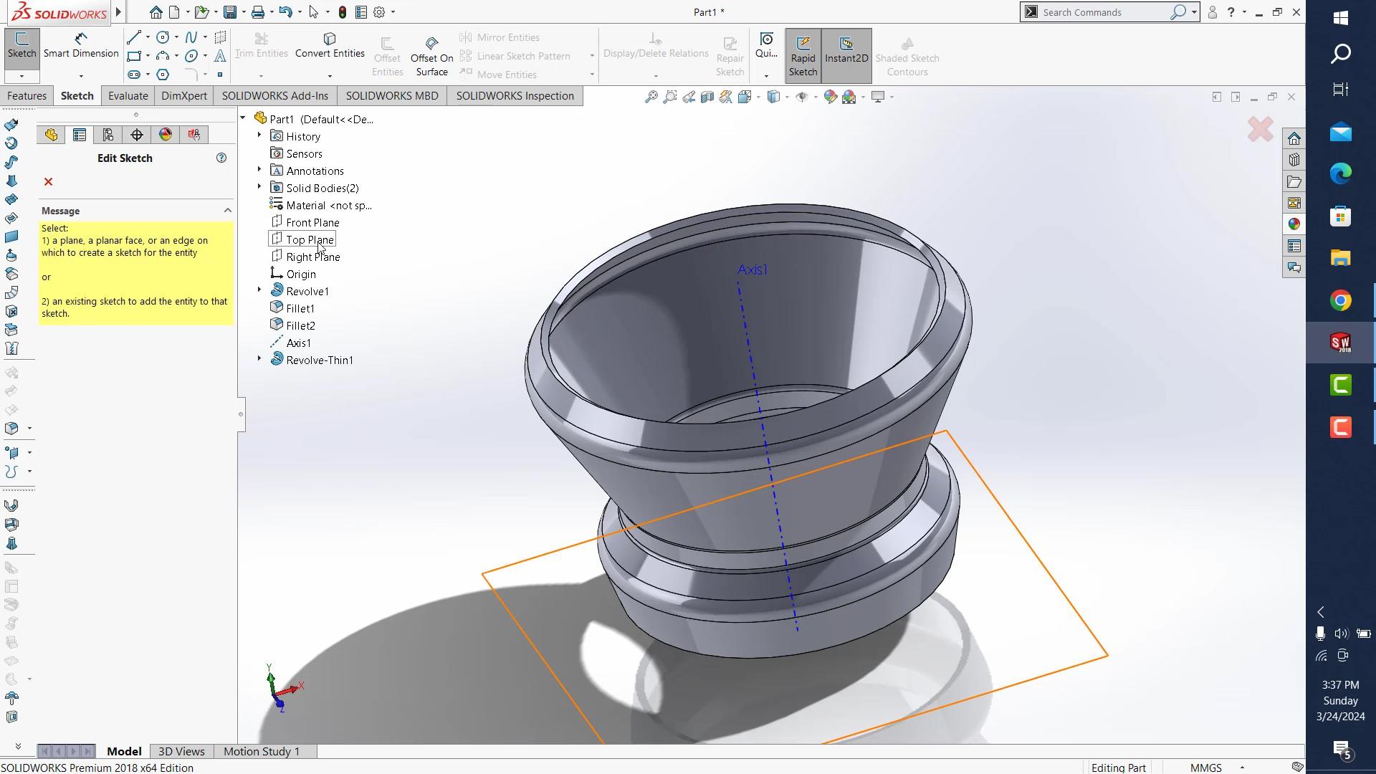The height and width of the screenshot is (774, 1376).
Task: Open the Motion Study 1 tab
Action: point(262,751)
